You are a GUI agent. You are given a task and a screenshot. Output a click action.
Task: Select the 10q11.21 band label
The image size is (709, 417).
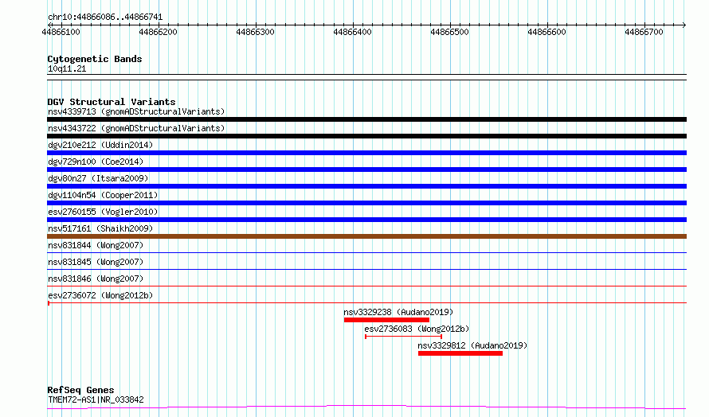(x=67, y=68)
